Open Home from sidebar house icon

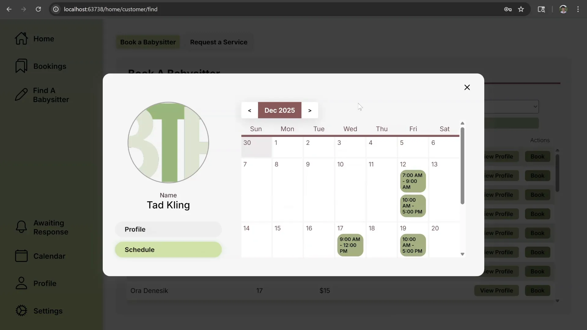click(x=21, y=38)
